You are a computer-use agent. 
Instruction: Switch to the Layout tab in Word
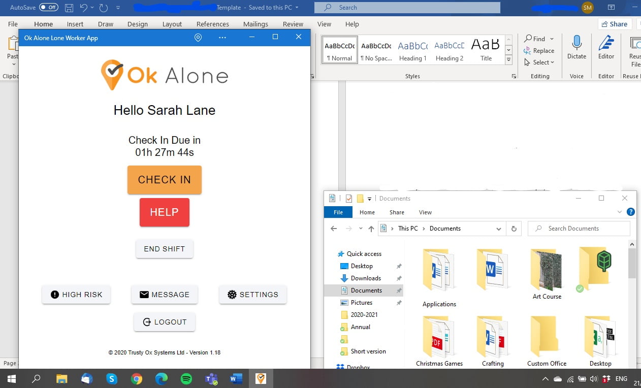click(172, 24)
